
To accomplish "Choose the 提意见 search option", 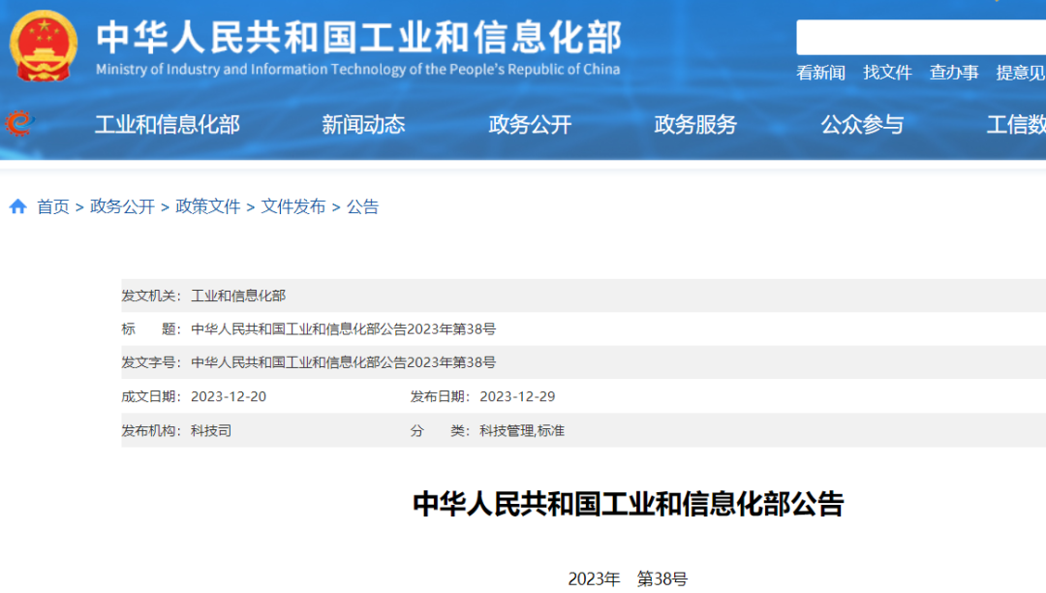I will pyautogui.click(x=1020, y=73).
